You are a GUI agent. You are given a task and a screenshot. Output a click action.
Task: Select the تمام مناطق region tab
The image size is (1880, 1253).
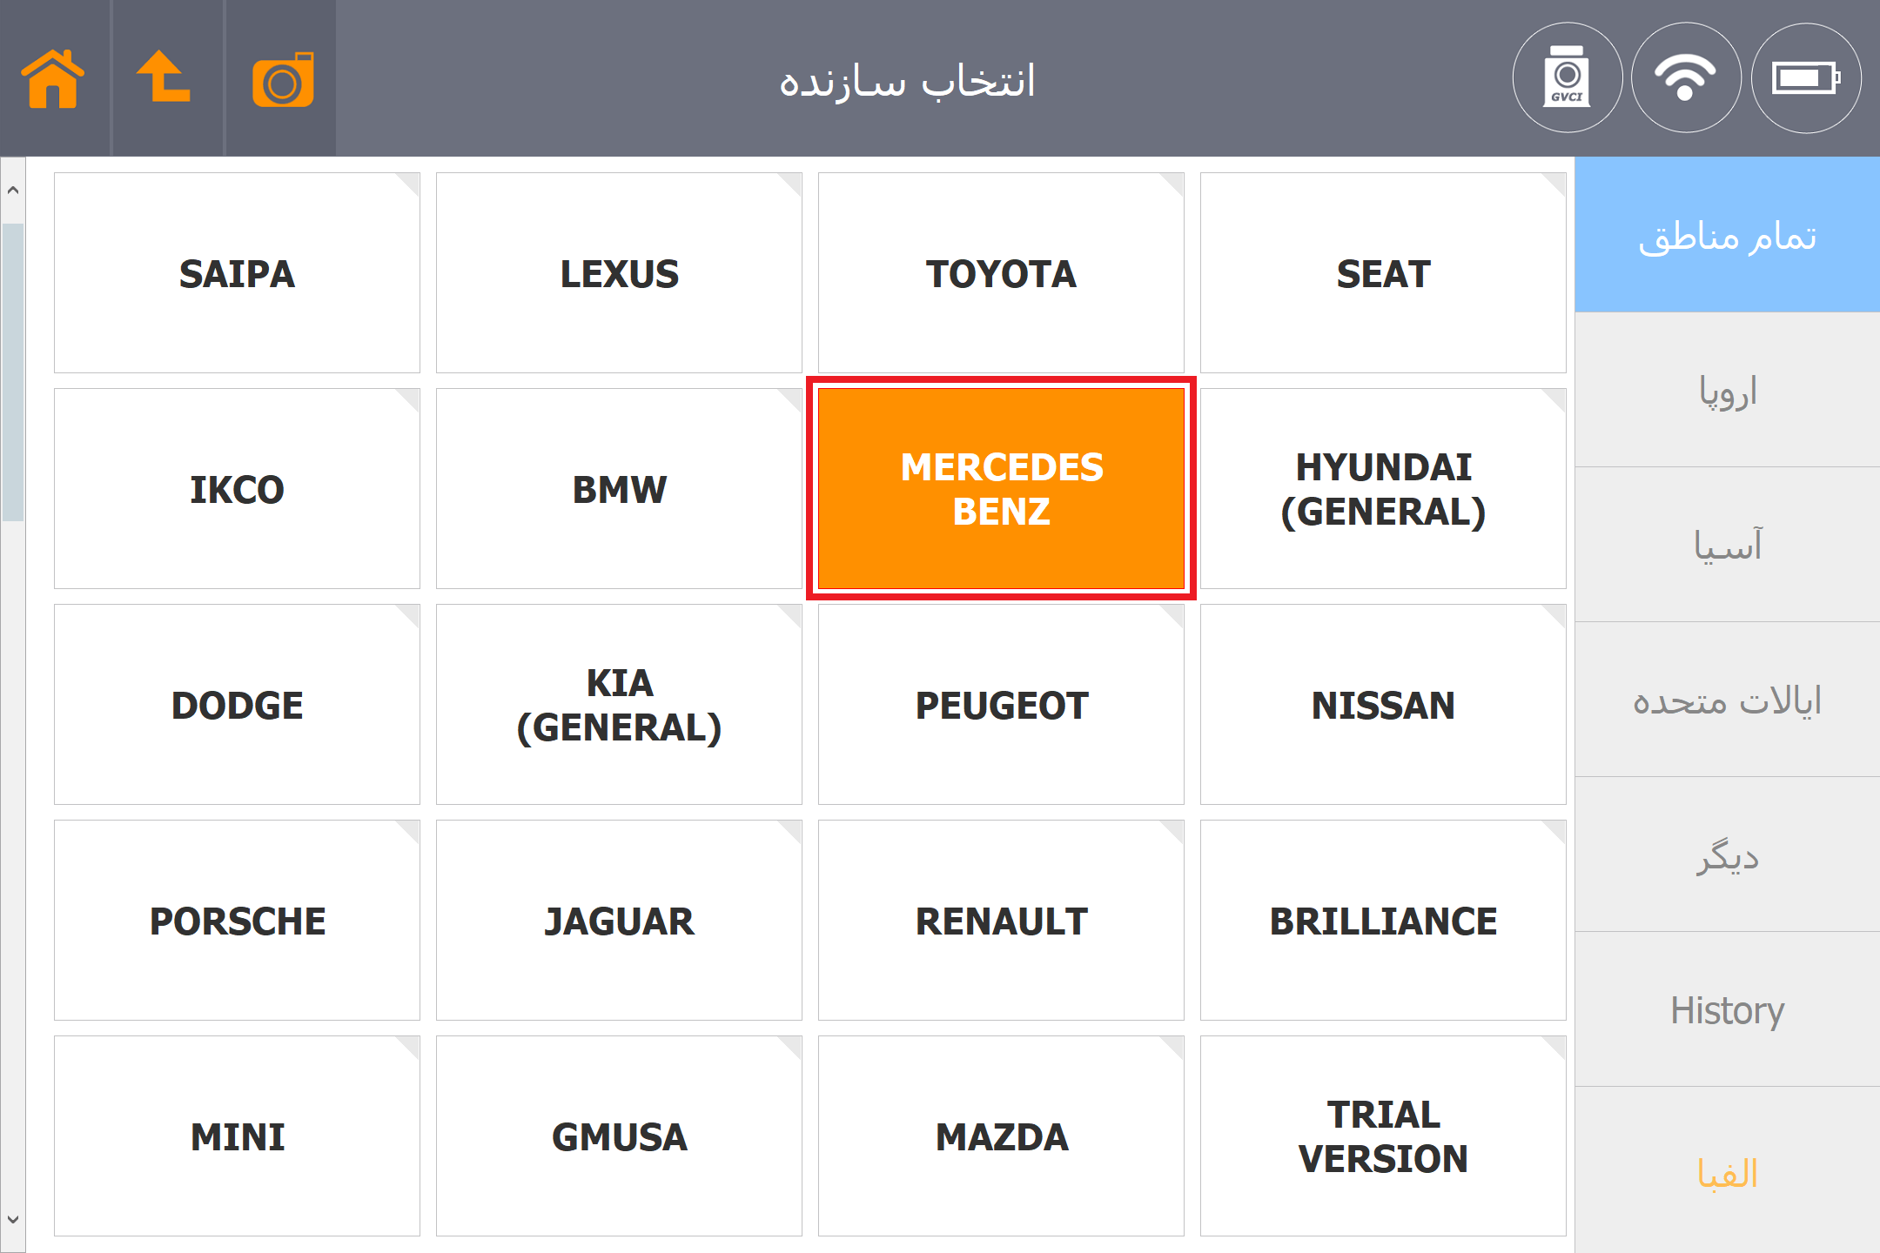coord(1727,235)
